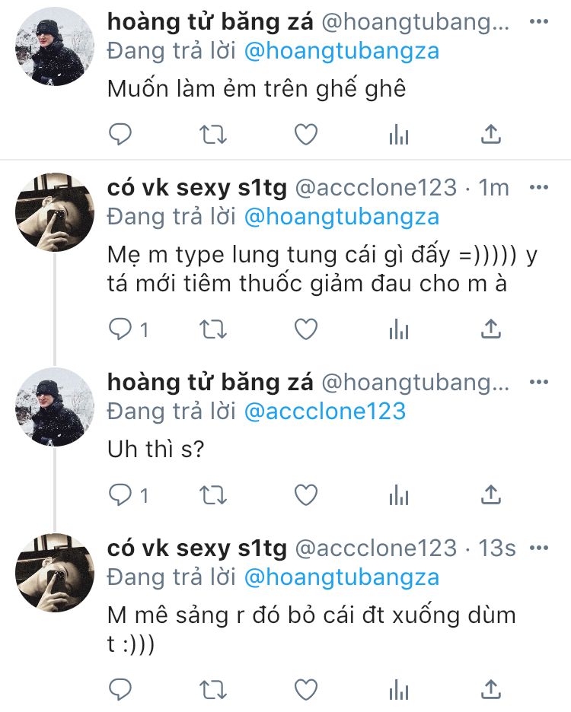This screenshot has height=712, width=571.
Task: Open the @hoangtubangza mention in the last tweet
Action: click(341, 577)
